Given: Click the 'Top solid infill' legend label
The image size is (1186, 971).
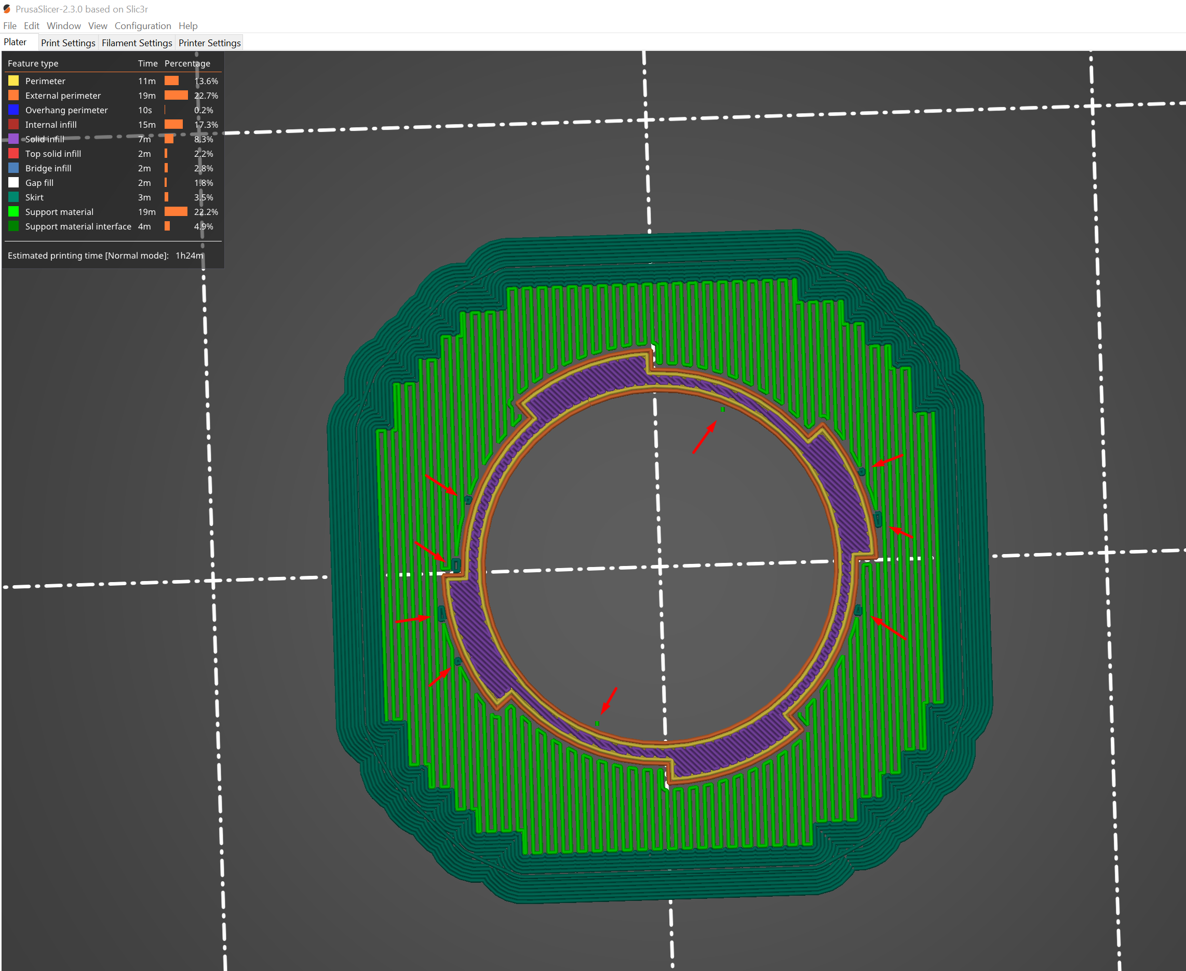Looking at the screenshot, I should tap(53, 154).
